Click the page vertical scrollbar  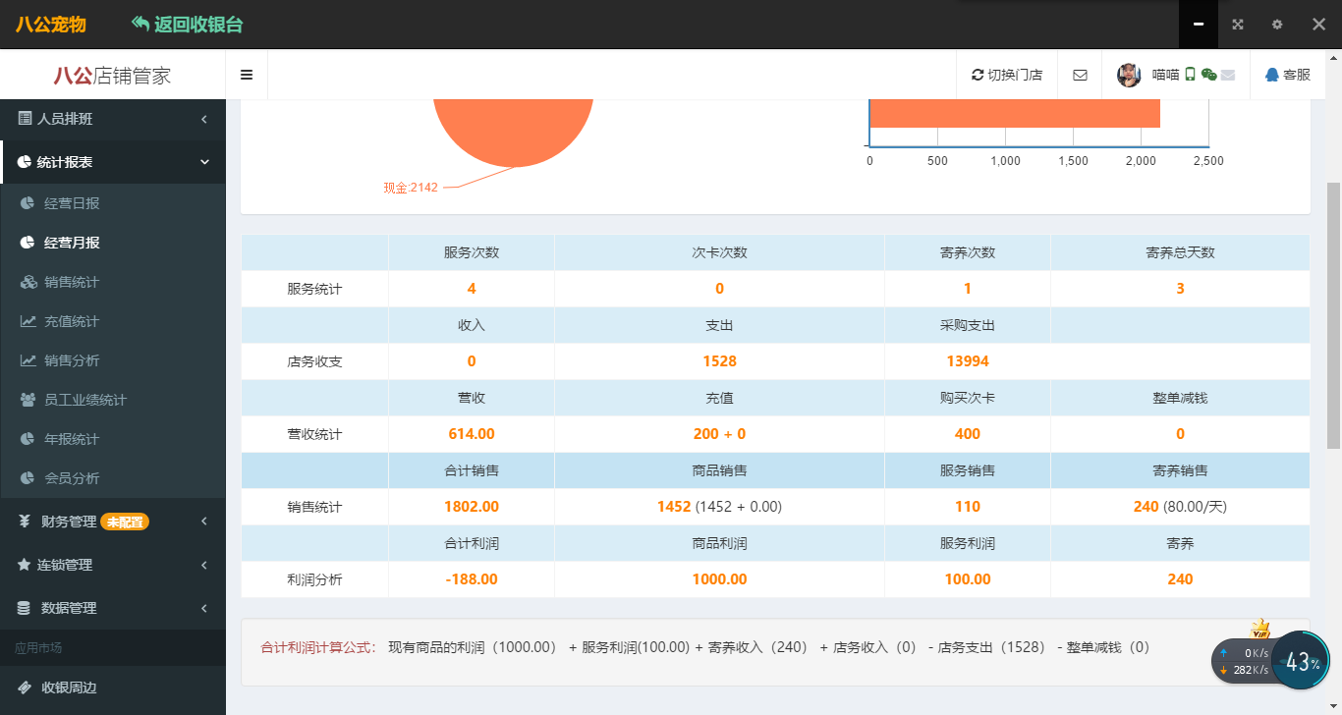(x=1333, y=314)
